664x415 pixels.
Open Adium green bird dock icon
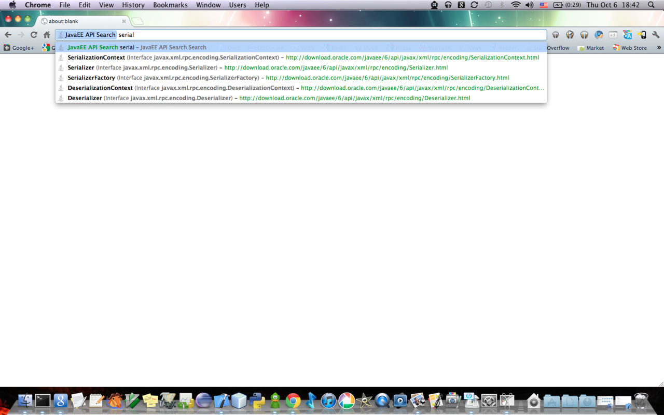tap(275, 400)
